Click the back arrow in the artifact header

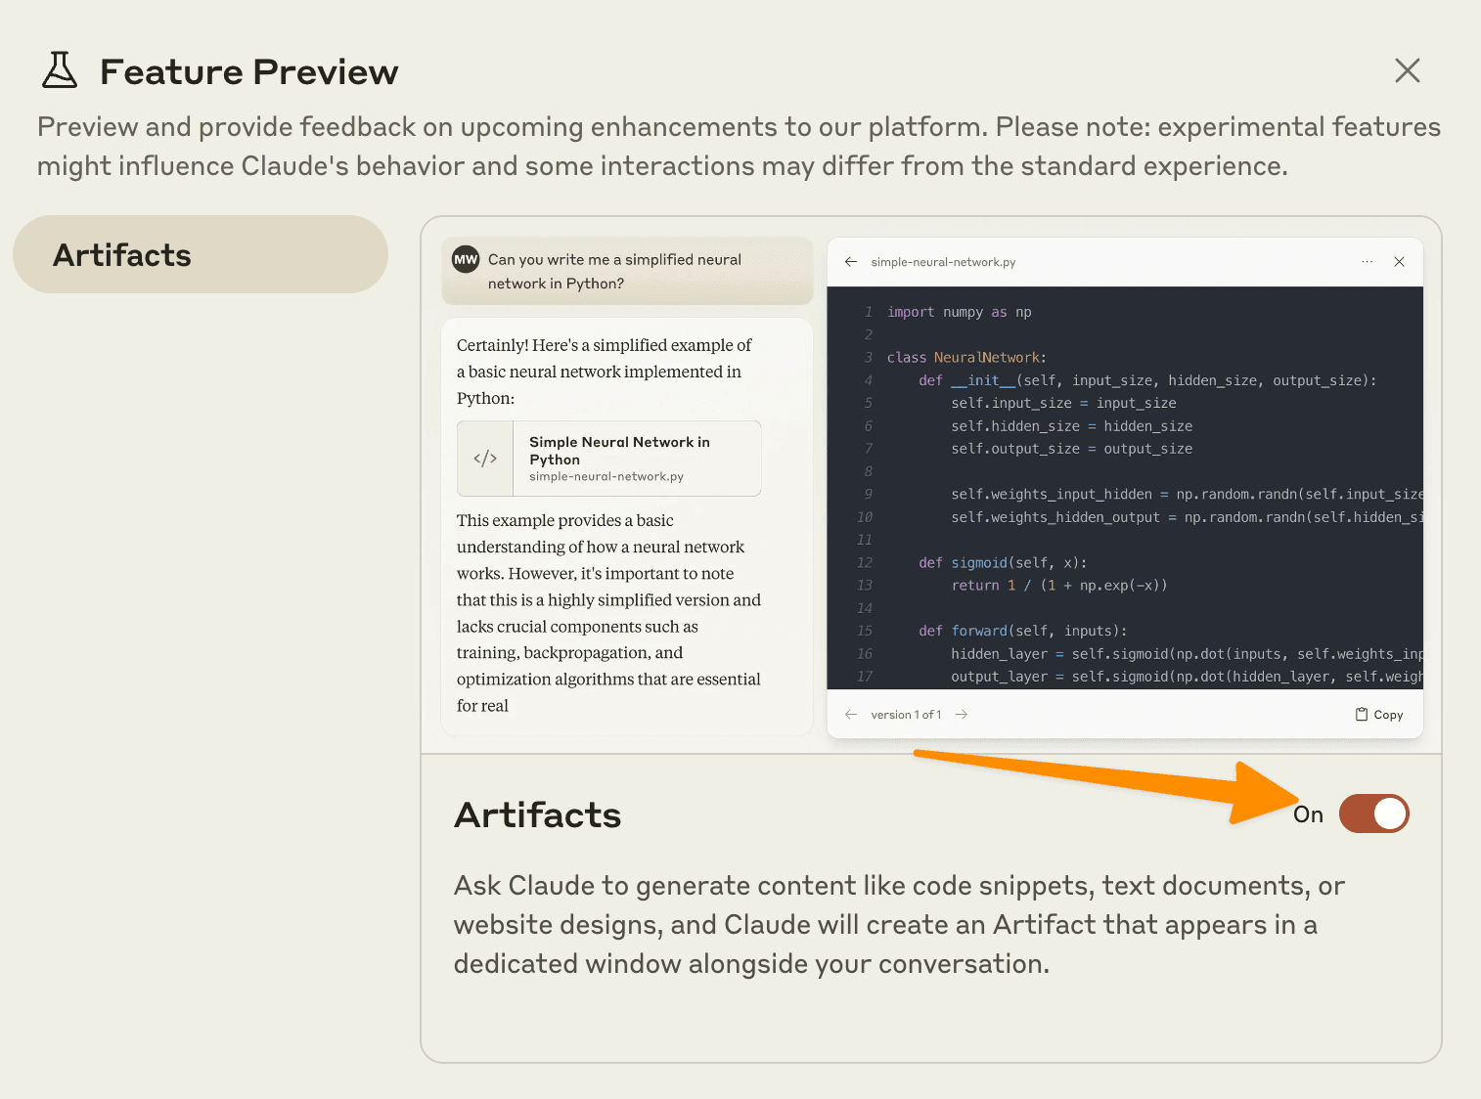tap(850, 262)
